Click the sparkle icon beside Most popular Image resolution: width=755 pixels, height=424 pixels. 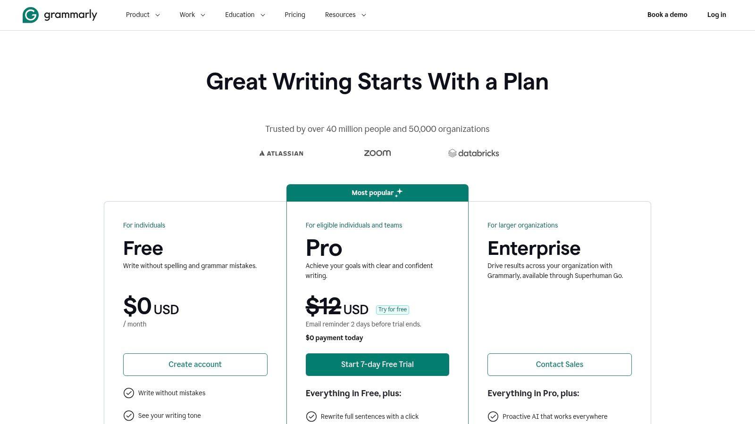[x=399, y=192]
